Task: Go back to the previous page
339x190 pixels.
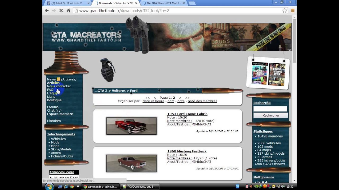Action: (x=47, y=11)
